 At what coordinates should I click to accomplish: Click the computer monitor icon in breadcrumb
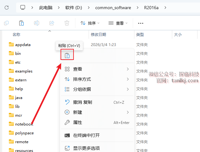[23, 8]
